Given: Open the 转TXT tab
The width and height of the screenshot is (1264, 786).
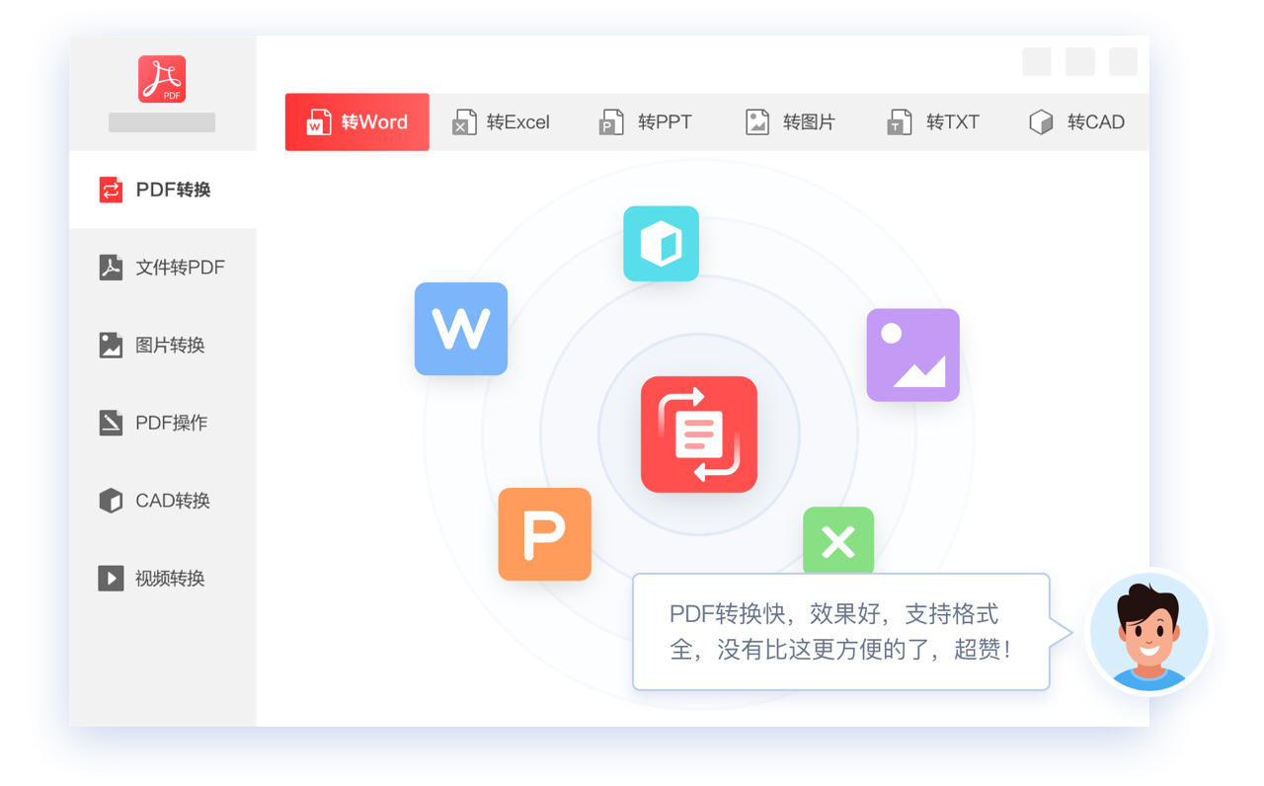Looking at the screenshot, I should [x=933, y=122].
